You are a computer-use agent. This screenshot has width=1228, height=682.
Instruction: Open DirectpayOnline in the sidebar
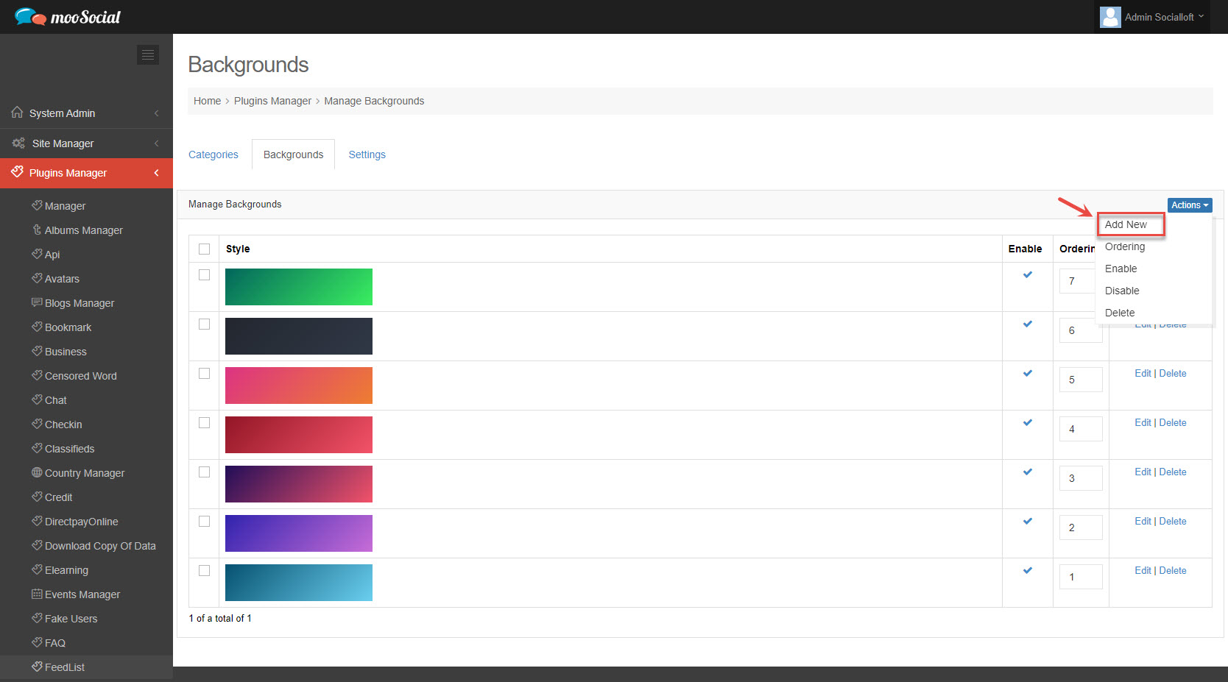[x=81, y=522]
